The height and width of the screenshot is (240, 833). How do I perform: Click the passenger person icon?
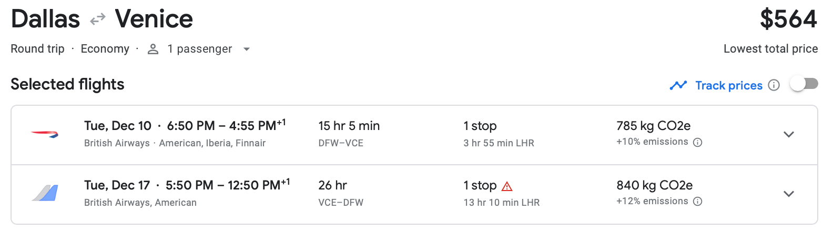tap(153, 49)
